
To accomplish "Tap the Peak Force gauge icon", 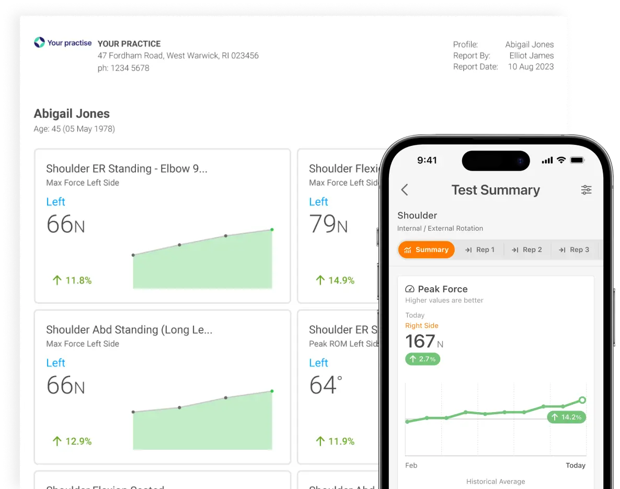I will [410, 289].
